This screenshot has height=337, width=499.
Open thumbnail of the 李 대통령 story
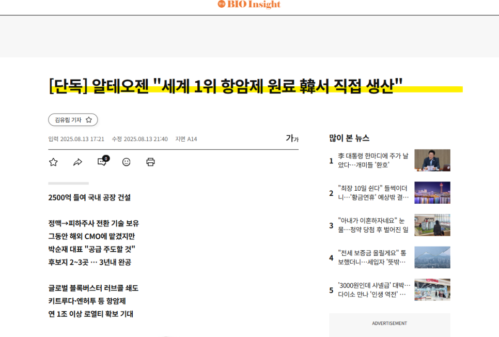coord(432,160)
